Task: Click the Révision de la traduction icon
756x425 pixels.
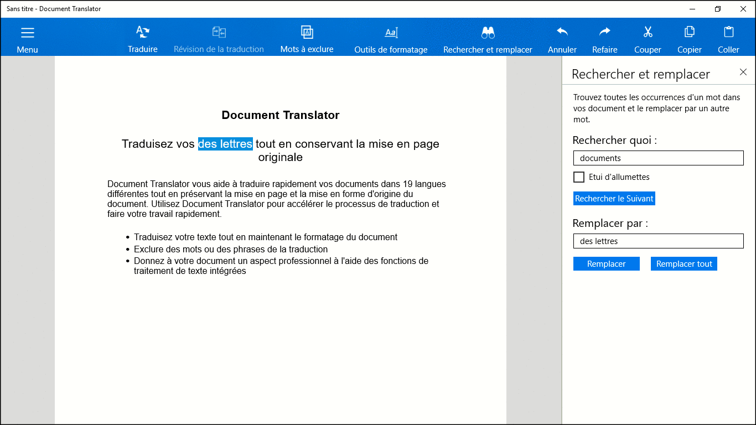Action: tap(219, 33)
